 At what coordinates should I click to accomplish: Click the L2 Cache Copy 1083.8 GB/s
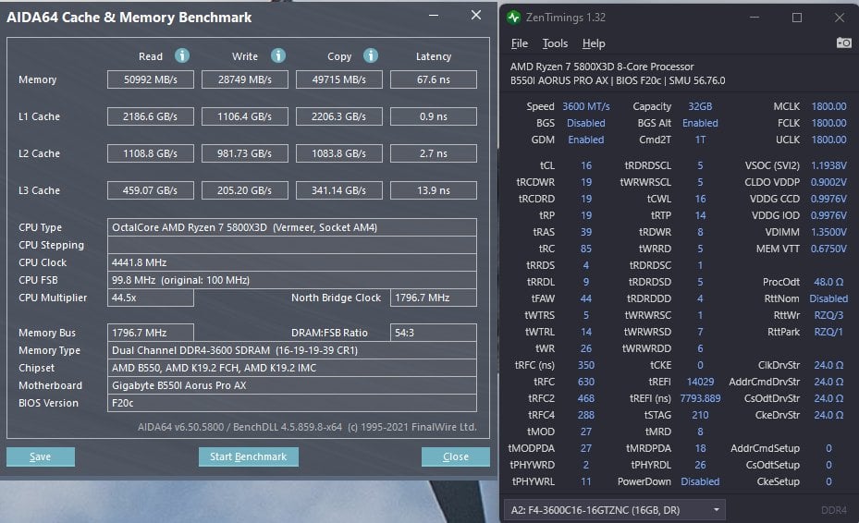(x=339, y=153)
